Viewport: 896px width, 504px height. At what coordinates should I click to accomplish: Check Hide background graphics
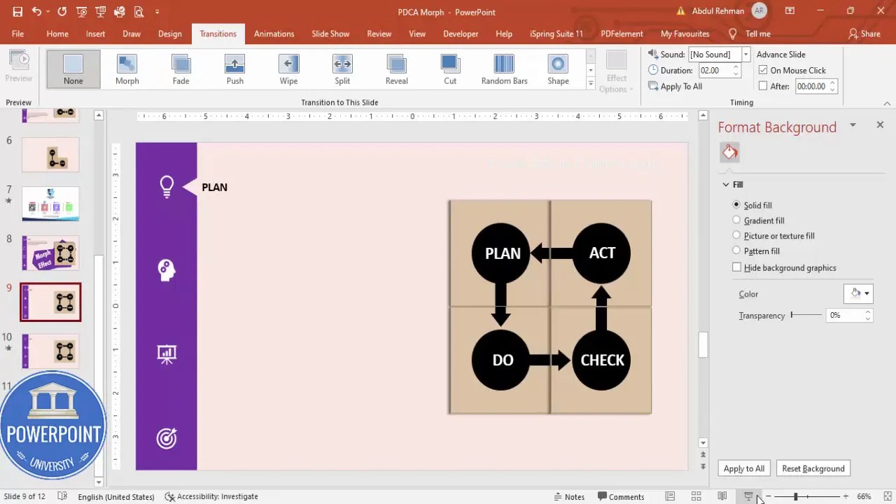coord(736,267)
